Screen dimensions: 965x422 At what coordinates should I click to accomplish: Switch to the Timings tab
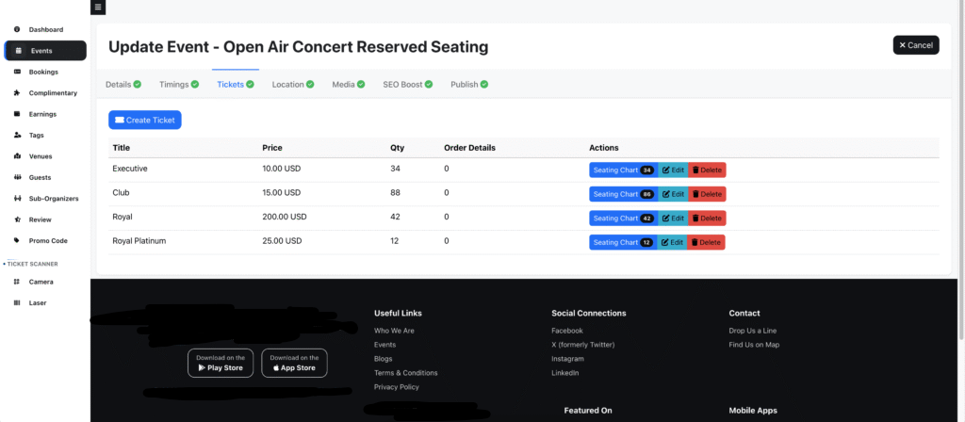tap(179, 85)
